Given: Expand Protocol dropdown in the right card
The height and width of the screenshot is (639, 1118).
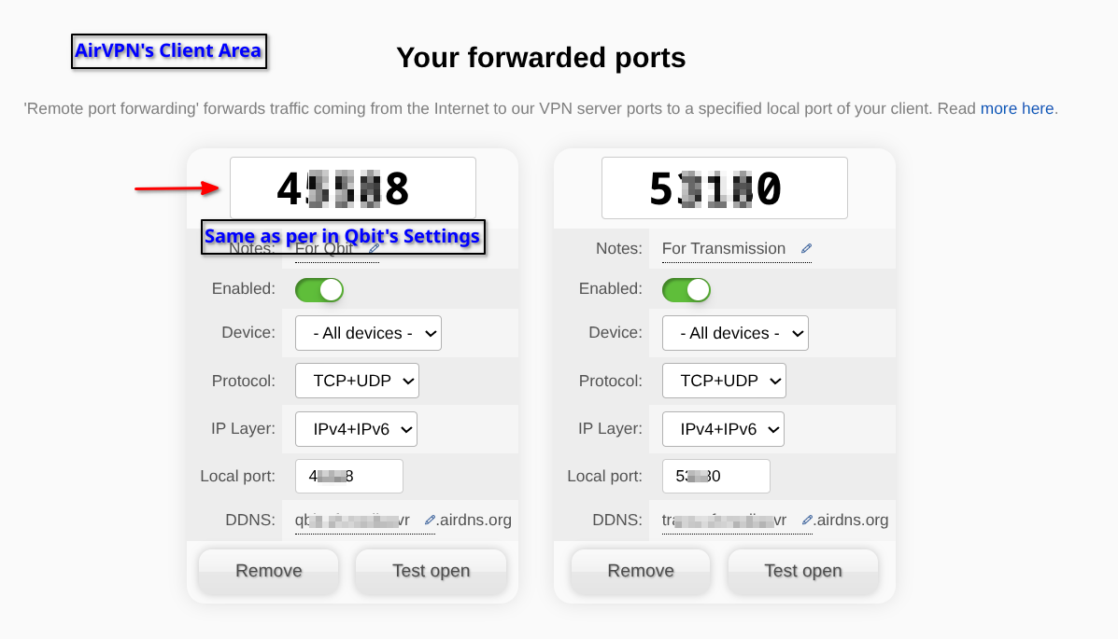Looking at the screenshot, I should coord(724,381).
